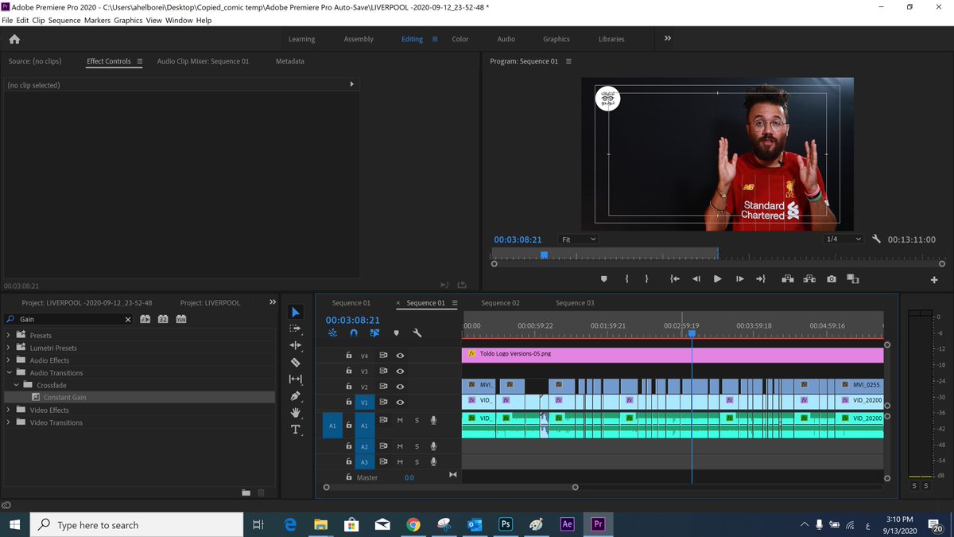Create new bin in Effects panel
The height and width of the screenshot is (537, 954).
pos(246,492)
